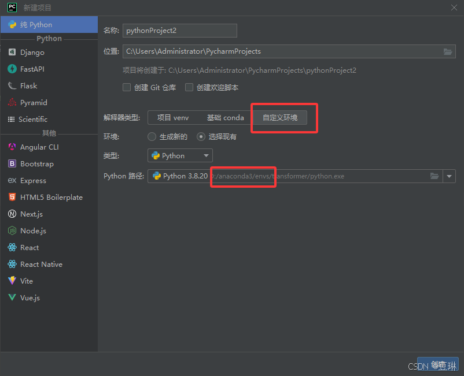Select Flask text in project list
The image size is (464, 376).
tap(29, 85)
